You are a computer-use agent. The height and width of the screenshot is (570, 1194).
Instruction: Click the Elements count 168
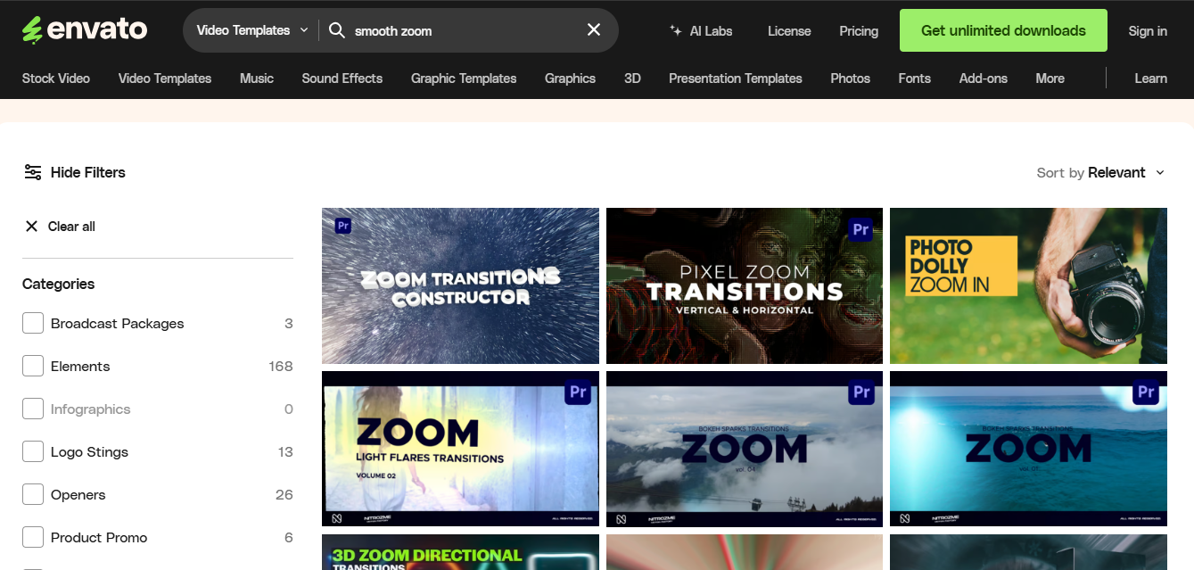tap(281, 366)
